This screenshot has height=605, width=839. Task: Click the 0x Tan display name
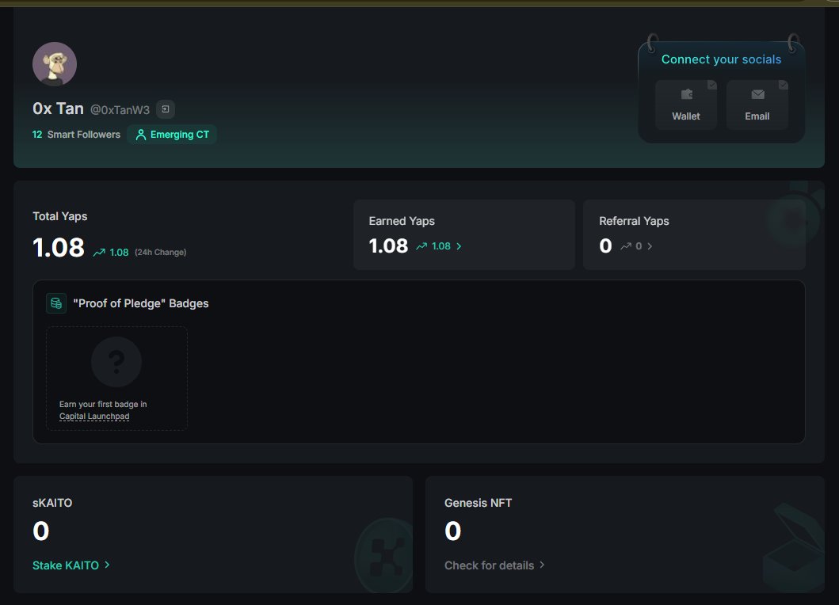coord(59,108)
